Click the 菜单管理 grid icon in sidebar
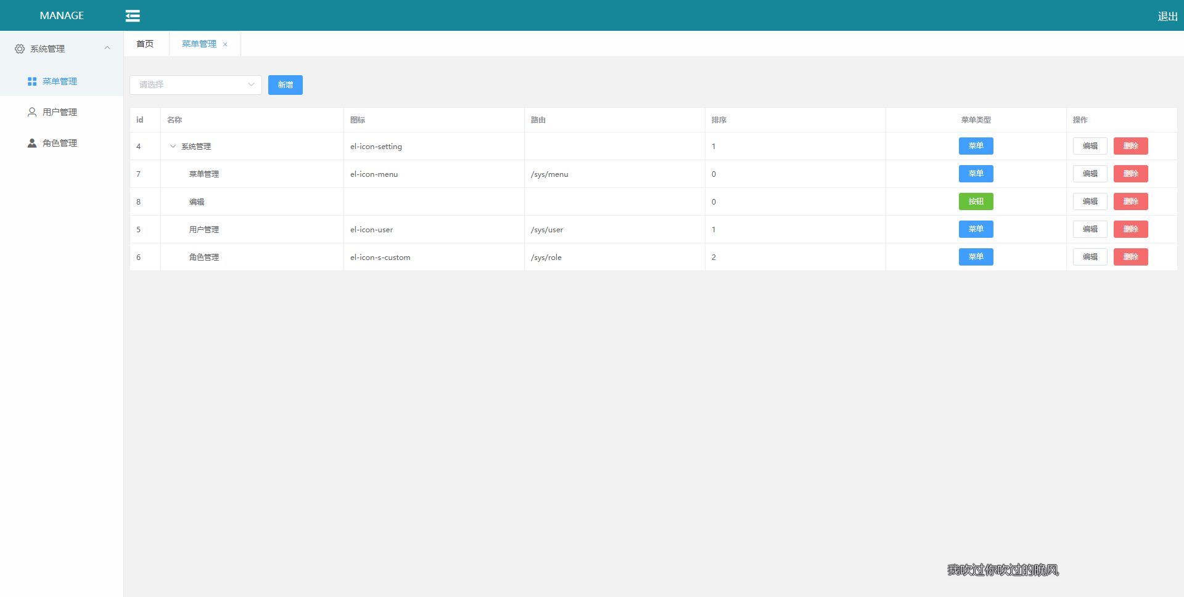This screenshot has height=597, width=1184. pos(32,81)
